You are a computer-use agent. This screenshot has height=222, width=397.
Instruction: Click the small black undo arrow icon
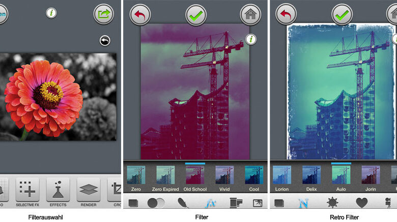[105, 41]
